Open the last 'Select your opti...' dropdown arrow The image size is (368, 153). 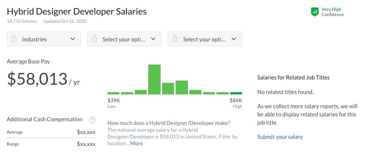click(234, 39)
